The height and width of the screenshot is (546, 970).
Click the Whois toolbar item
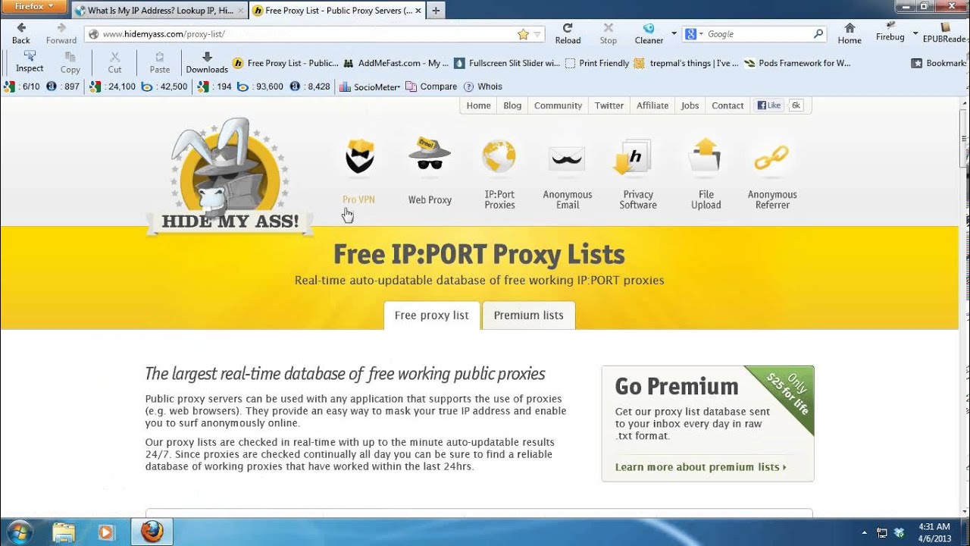point(483,86)
